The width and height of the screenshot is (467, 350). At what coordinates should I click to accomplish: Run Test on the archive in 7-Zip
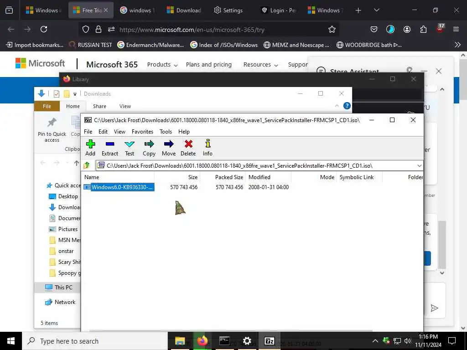click(130, 148)
